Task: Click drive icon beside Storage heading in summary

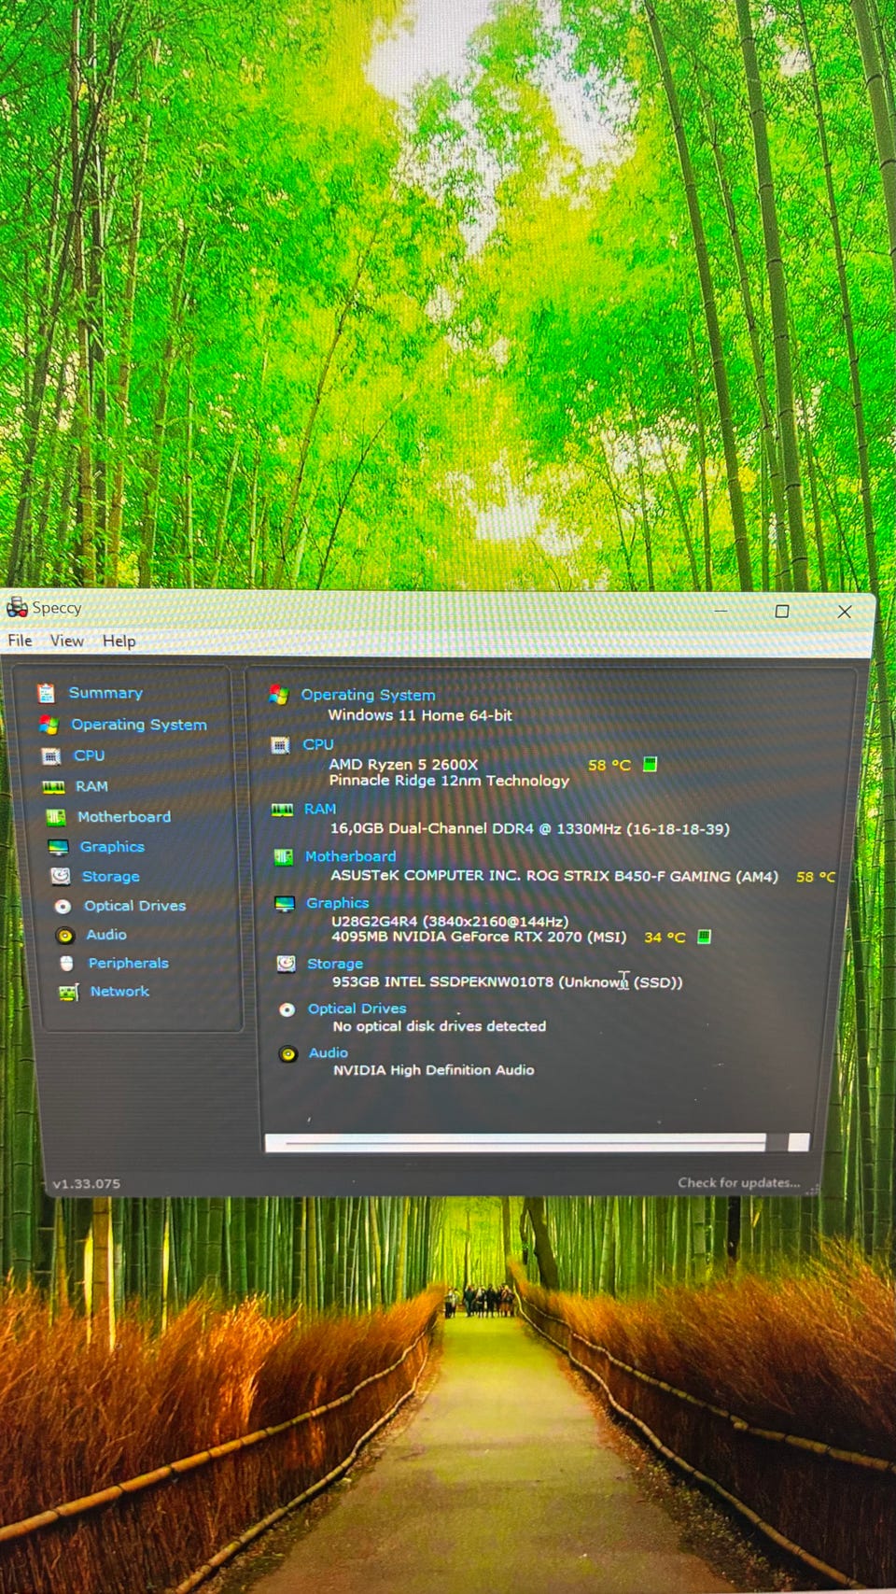Action: (x=287, y=964)
